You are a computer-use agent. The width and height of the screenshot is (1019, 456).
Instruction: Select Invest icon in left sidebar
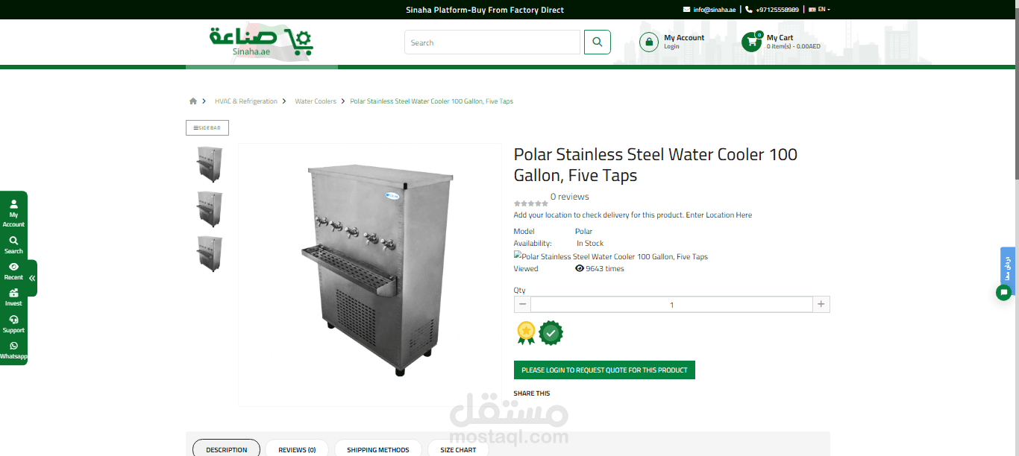pos(13,297)
